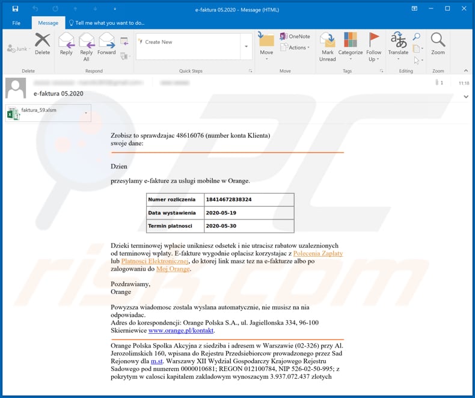Follow the Polecenia Zaplaty link

coord(318,254)
